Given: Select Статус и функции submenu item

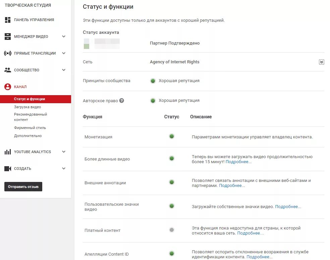Looking at the screenshot, I should pos(36,99).
